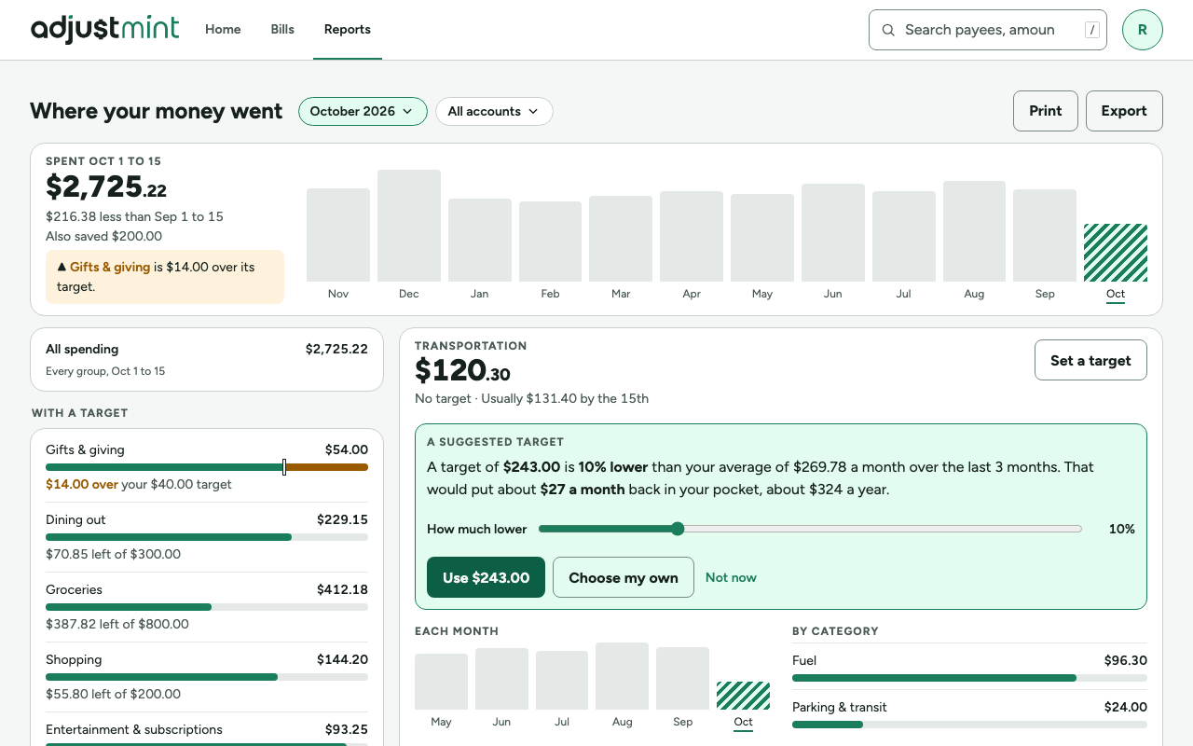Click the search magnifier icon
This screenshot has height=746, width=1193.
point(888,30)
